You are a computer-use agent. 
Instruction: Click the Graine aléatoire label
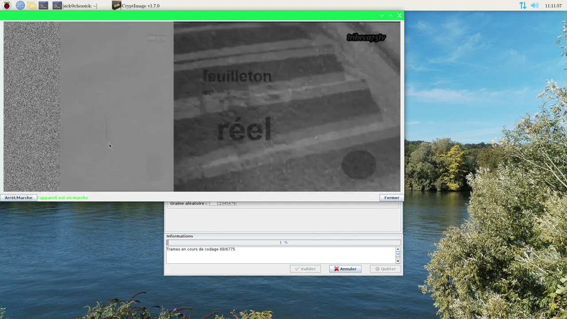point(188,203)
